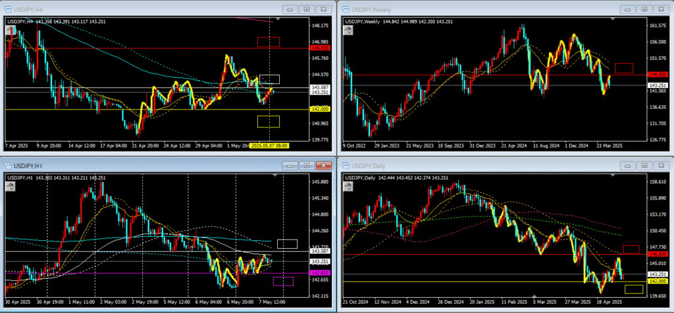The width and height of the screenshot is (674, 313).
Task: Click the magenta 142.855 price label on H1
Action: click(x=321, y=273)
